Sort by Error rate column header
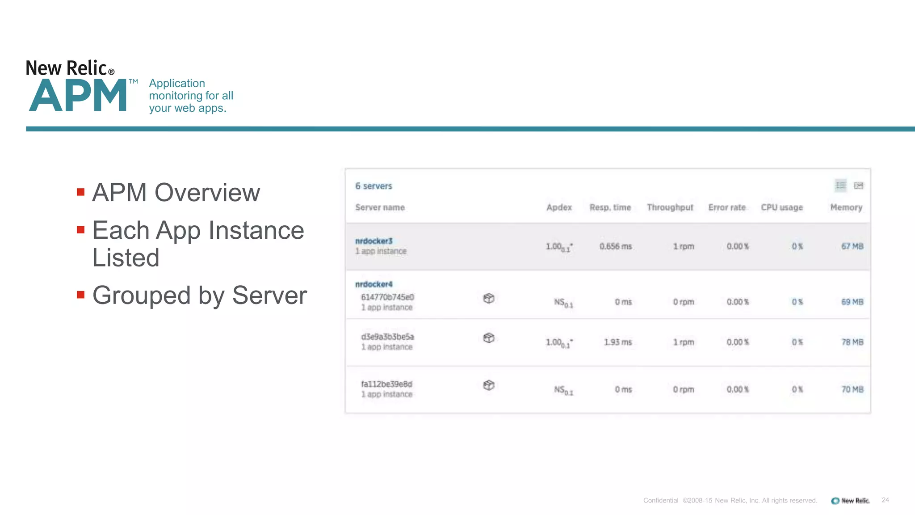The image size is (915, 515). 727,207
